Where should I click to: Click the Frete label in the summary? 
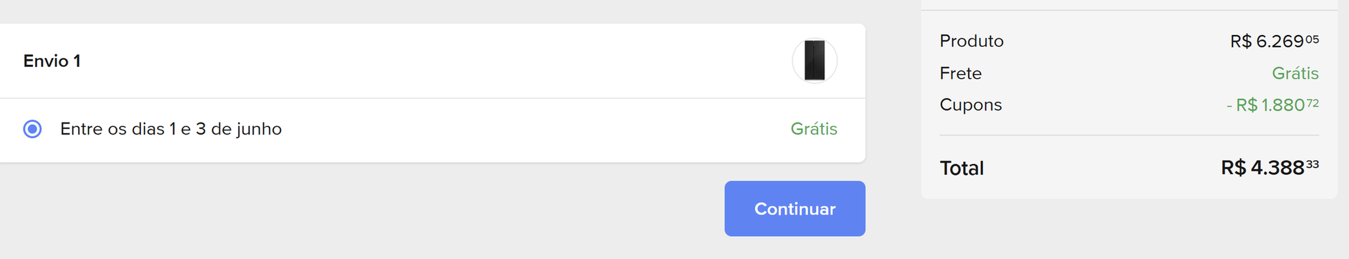tap(960, 73)
